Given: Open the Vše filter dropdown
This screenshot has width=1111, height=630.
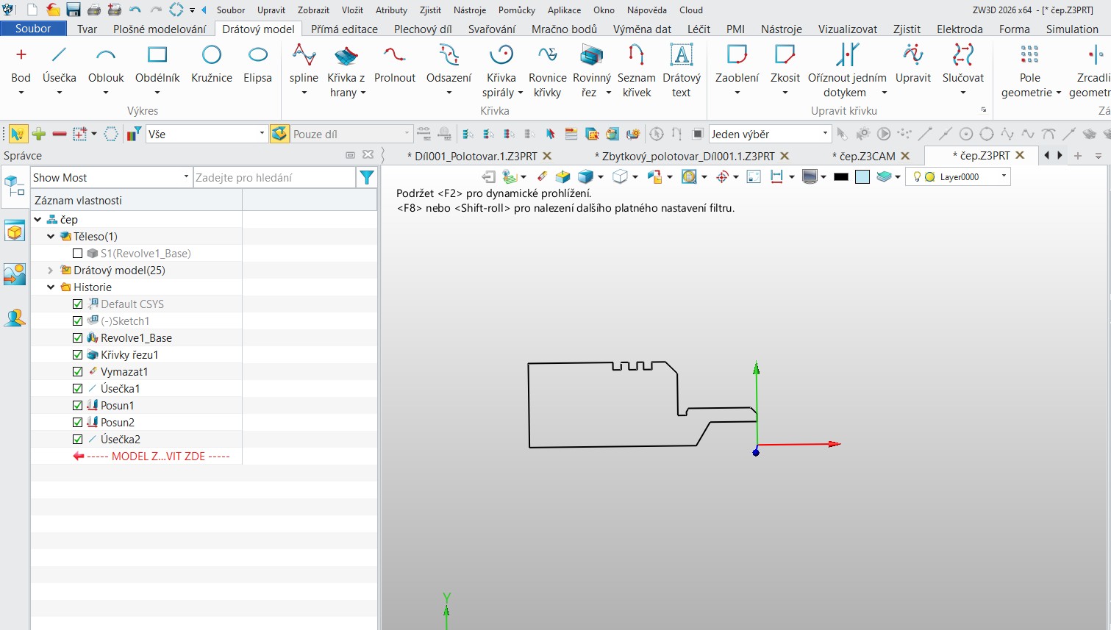Looking at the screenshot, I should click(x=206, y=134).
